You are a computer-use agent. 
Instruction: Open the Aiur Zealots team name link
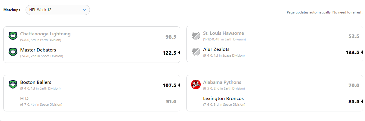click(216, 49)
